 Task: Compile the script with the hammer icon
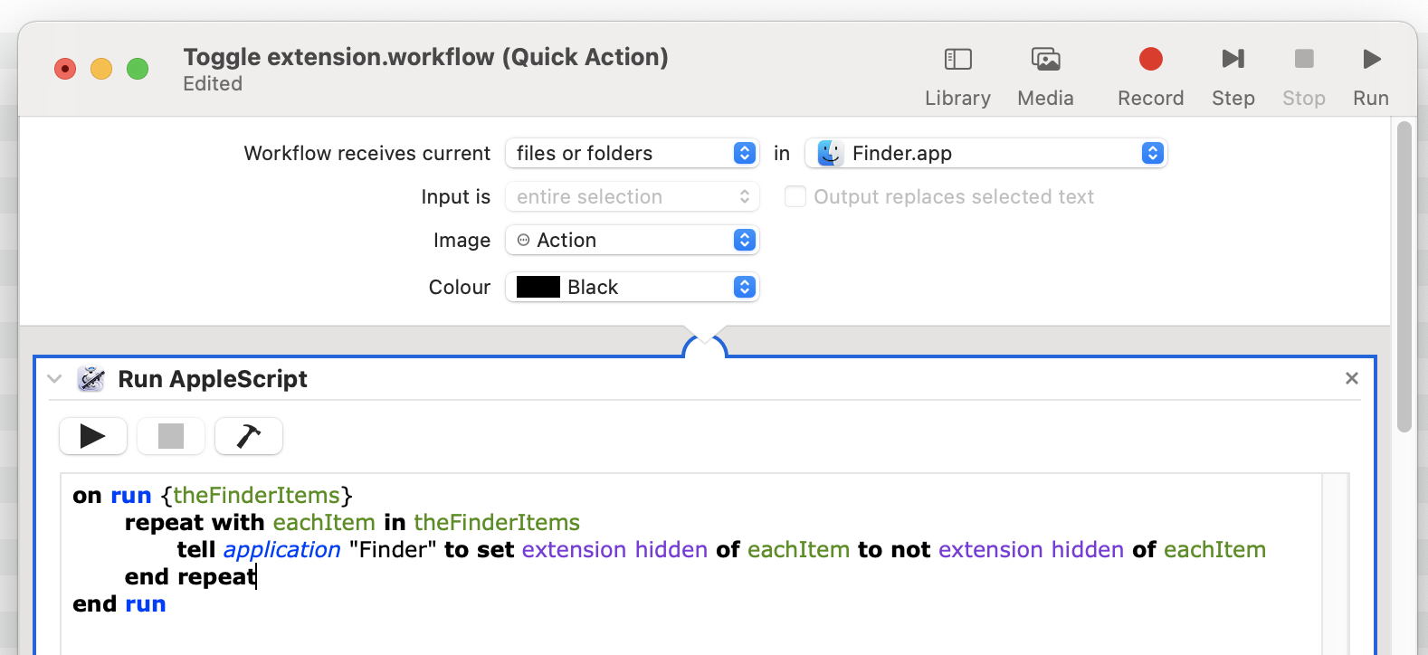[249, 436]
